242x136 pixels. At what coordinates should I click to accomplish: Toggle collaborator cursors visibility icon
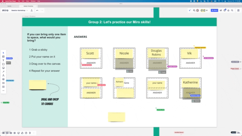190,10
